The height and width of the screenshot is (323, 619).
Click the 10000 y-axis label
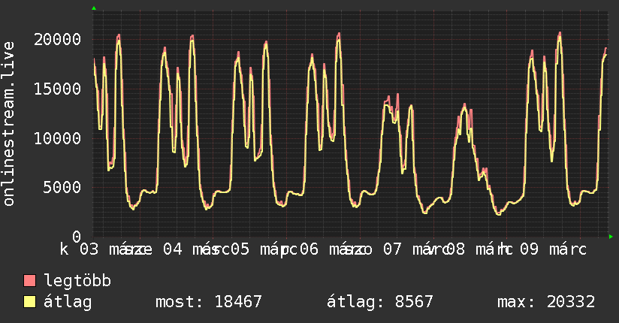[x=58, y=138]
